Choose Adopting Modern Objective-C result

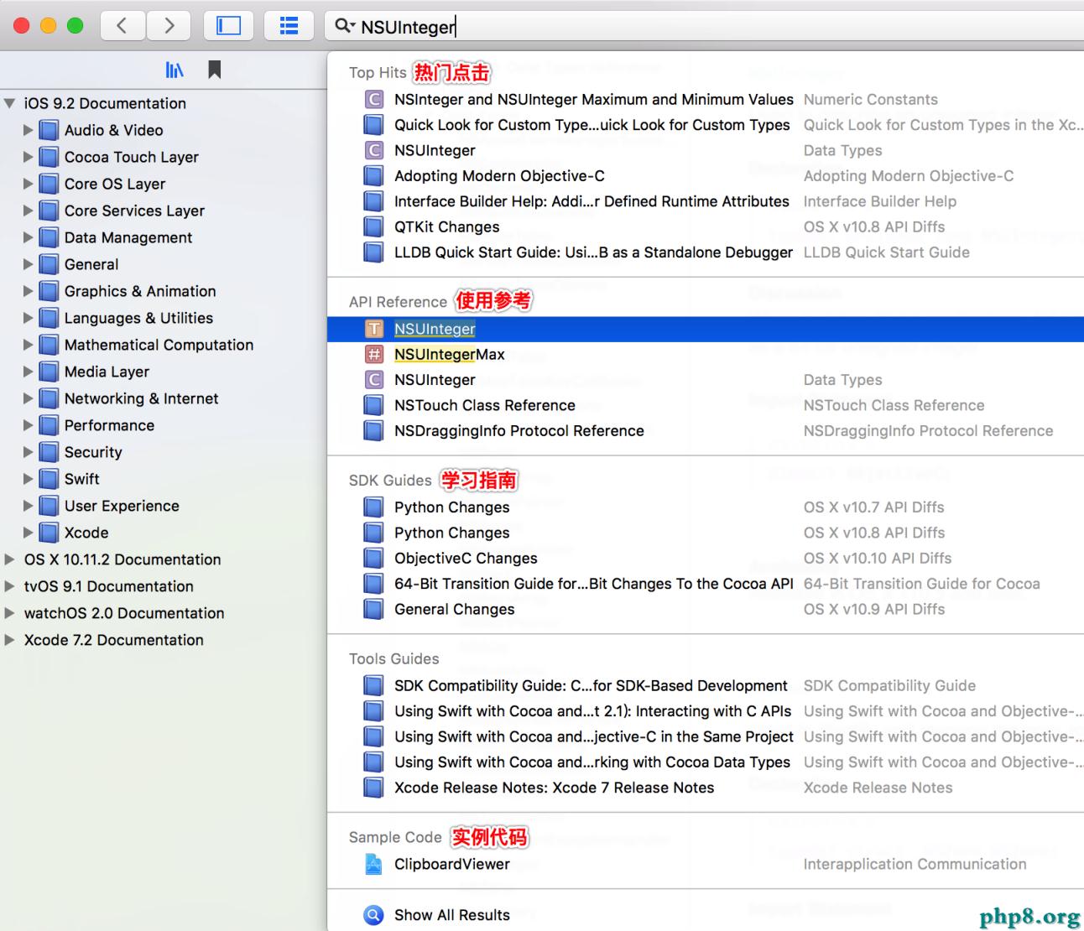(499, 176)
